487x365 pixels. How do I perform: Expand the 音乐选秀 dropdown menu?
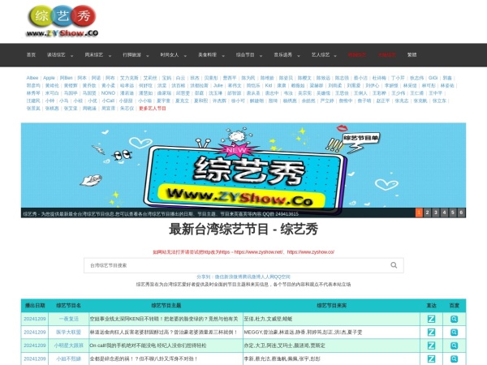(284, 55)
